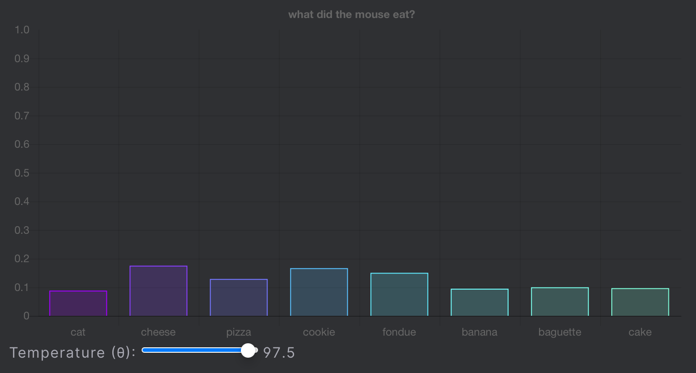The image size is (696, 373).
Task: Click the 'cat' x-axis label
Action: pyautogui.click(x=78, y=332)
